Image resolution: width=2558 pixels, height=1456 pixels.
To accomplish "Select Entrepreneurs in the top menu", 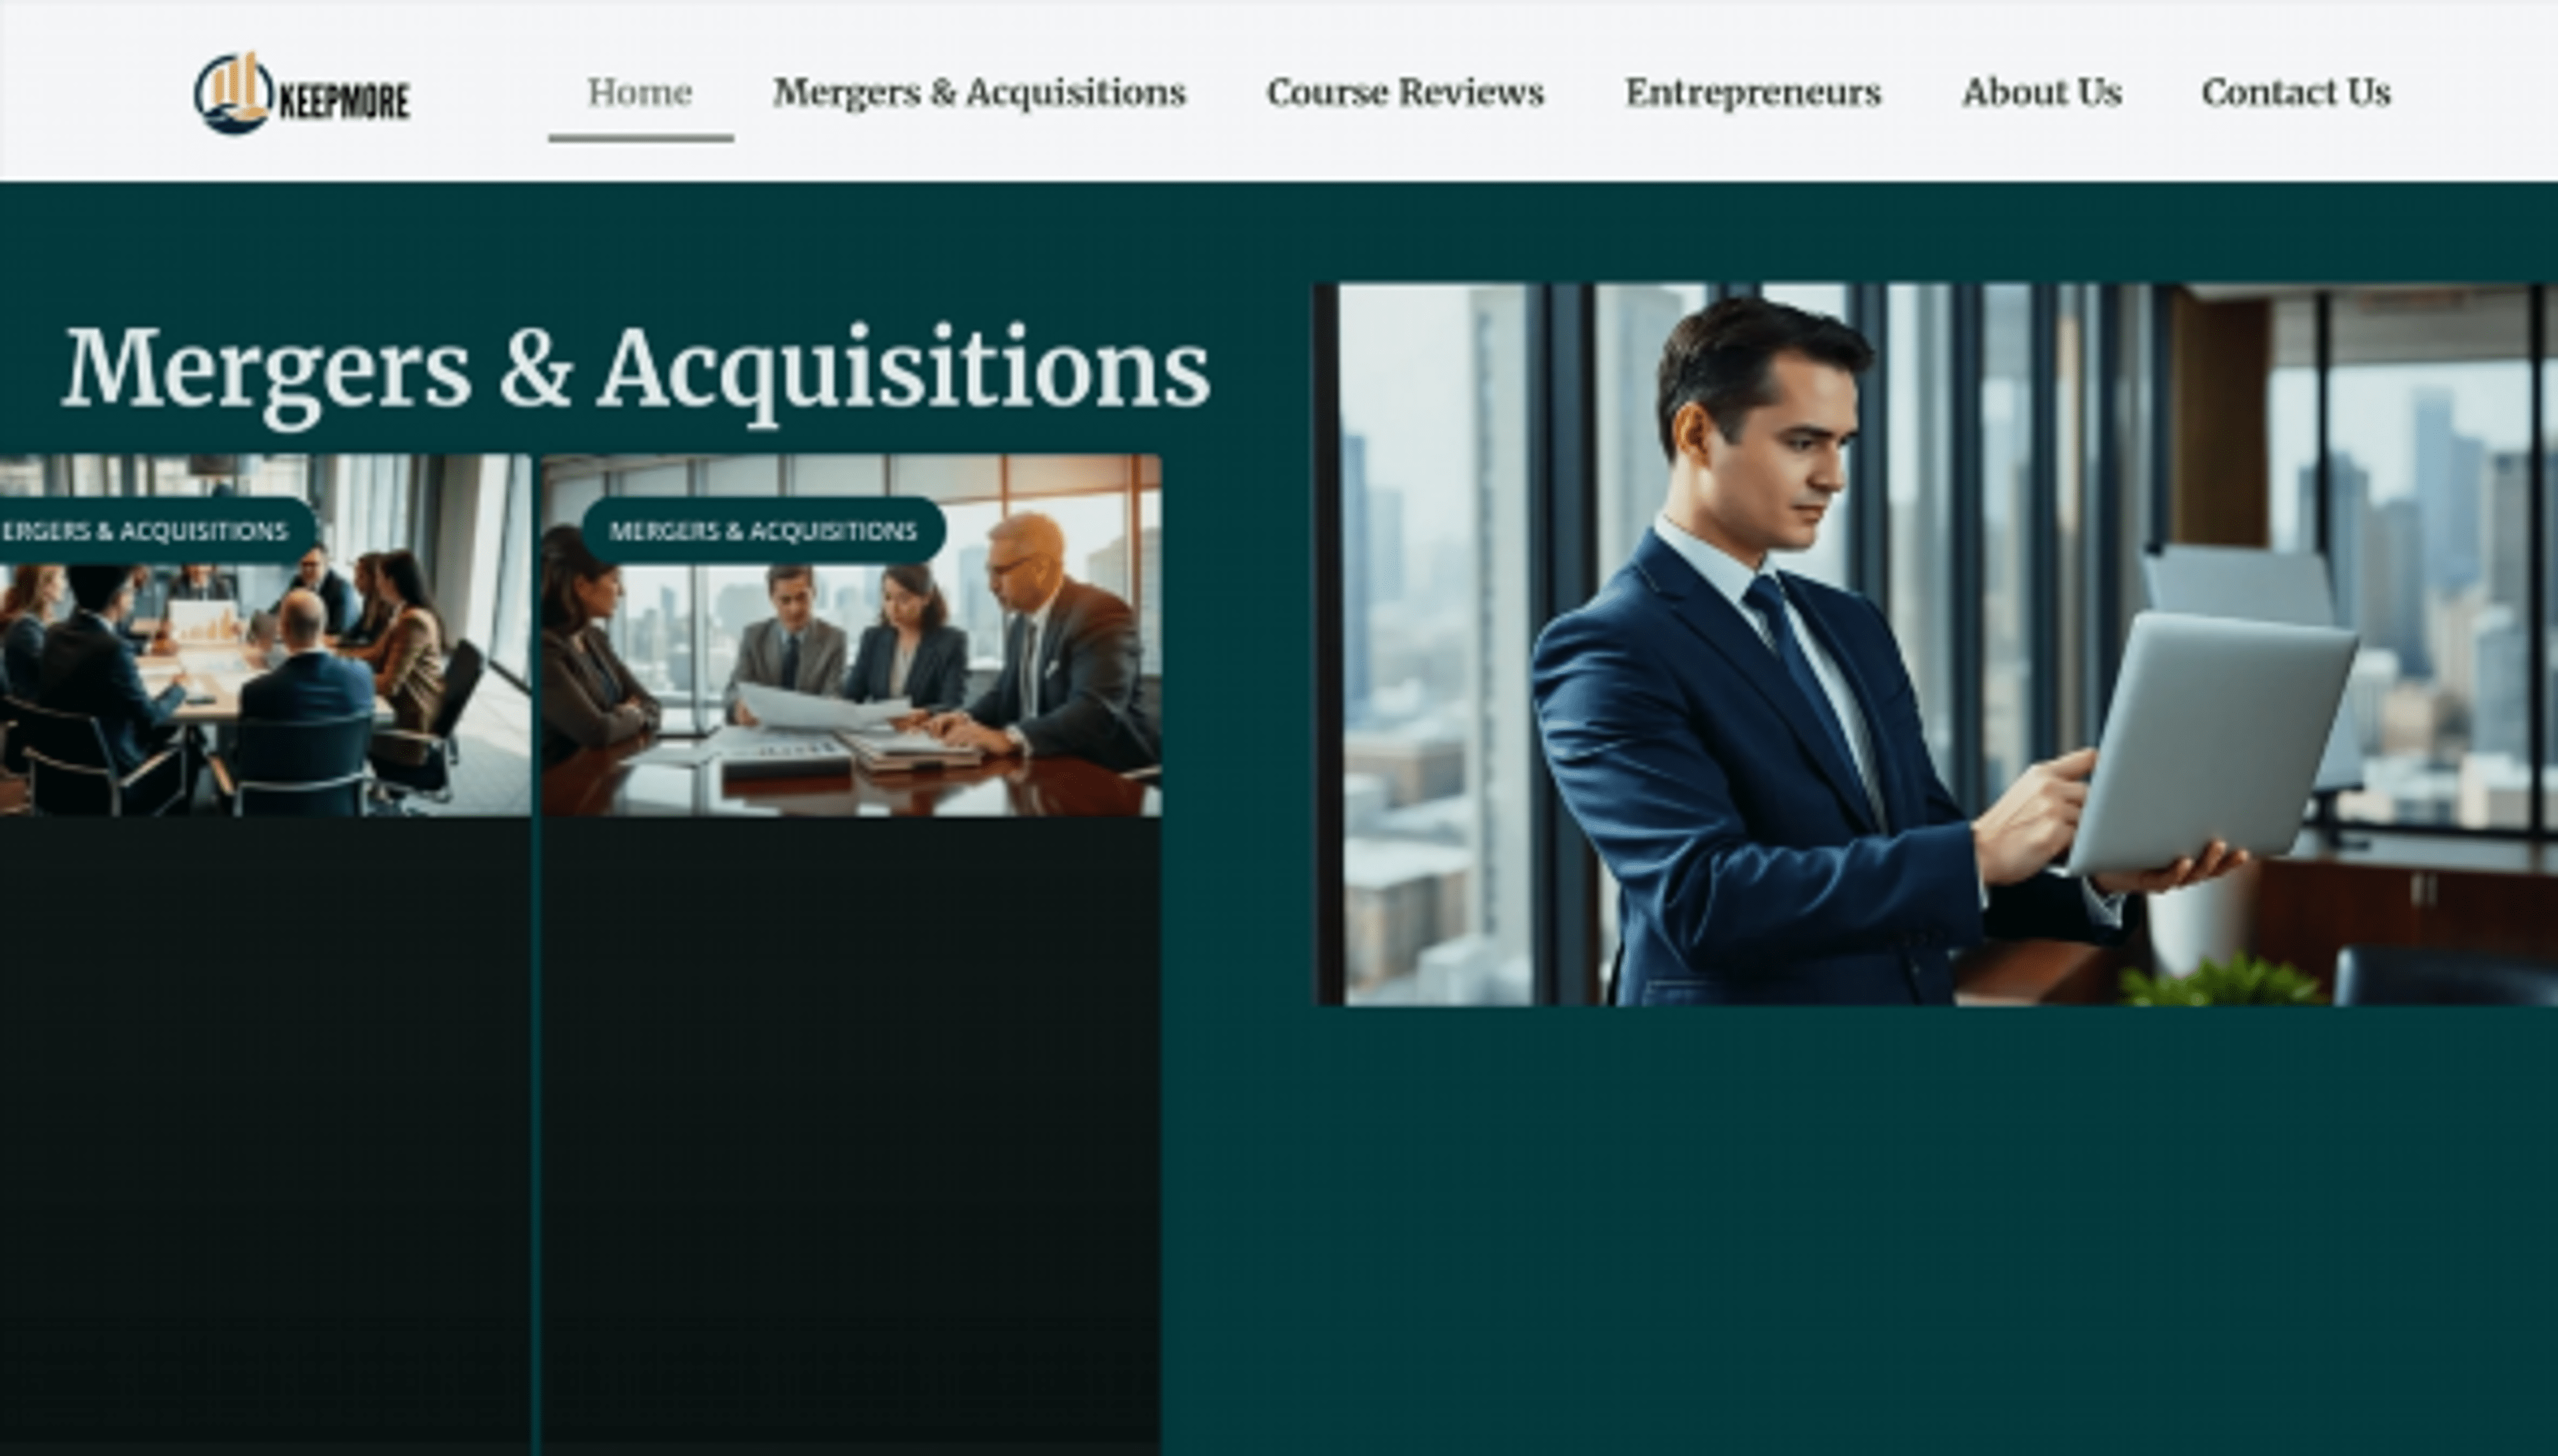I will (1753, 92).
